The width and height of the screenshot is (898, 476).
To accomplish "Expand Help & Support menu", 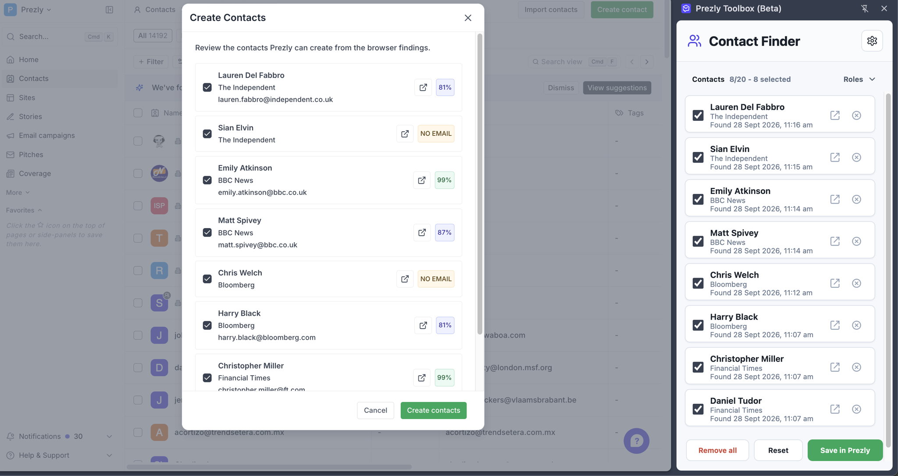I will point(109,455).
